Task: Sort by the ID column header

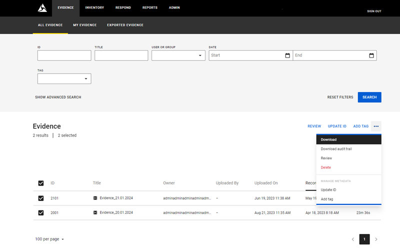Action: pos(52,183)
